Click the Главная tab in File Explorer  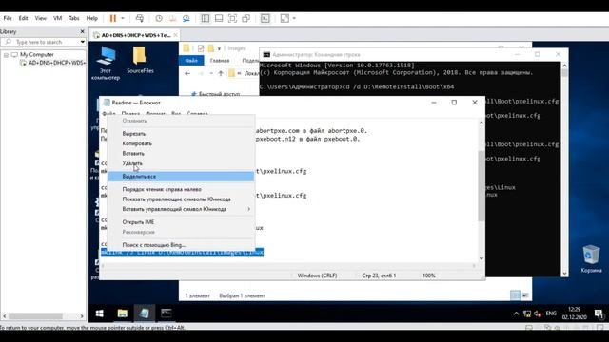point(220,61)
